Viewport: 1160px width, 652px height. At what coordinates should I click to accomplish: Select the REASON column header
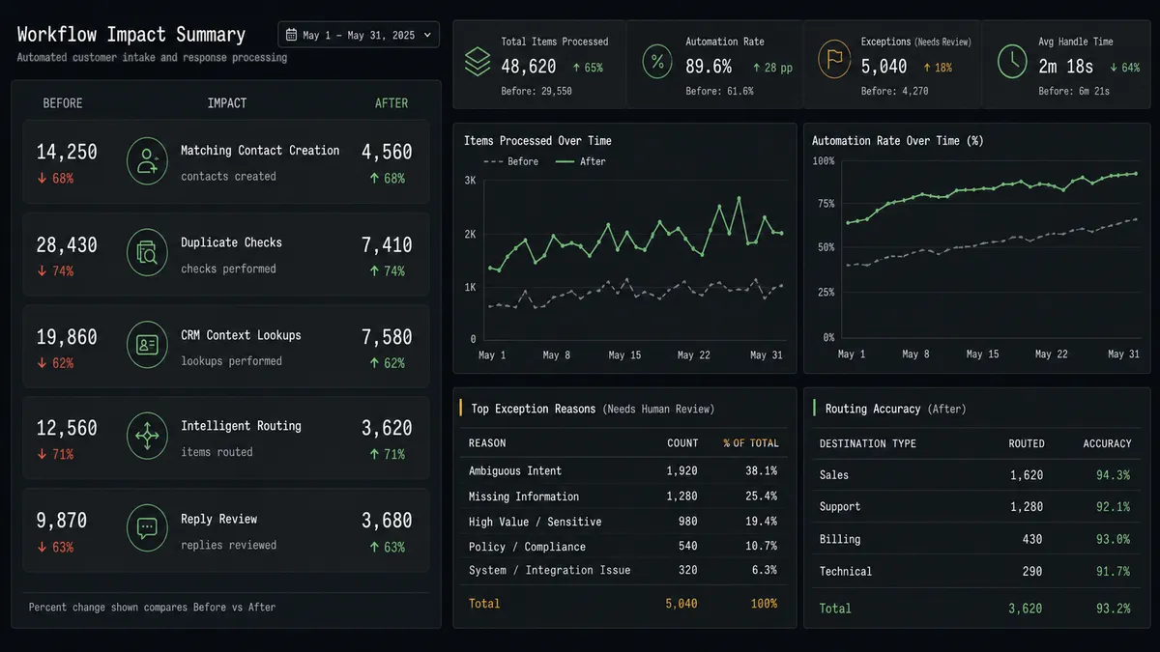coord(487,443)
